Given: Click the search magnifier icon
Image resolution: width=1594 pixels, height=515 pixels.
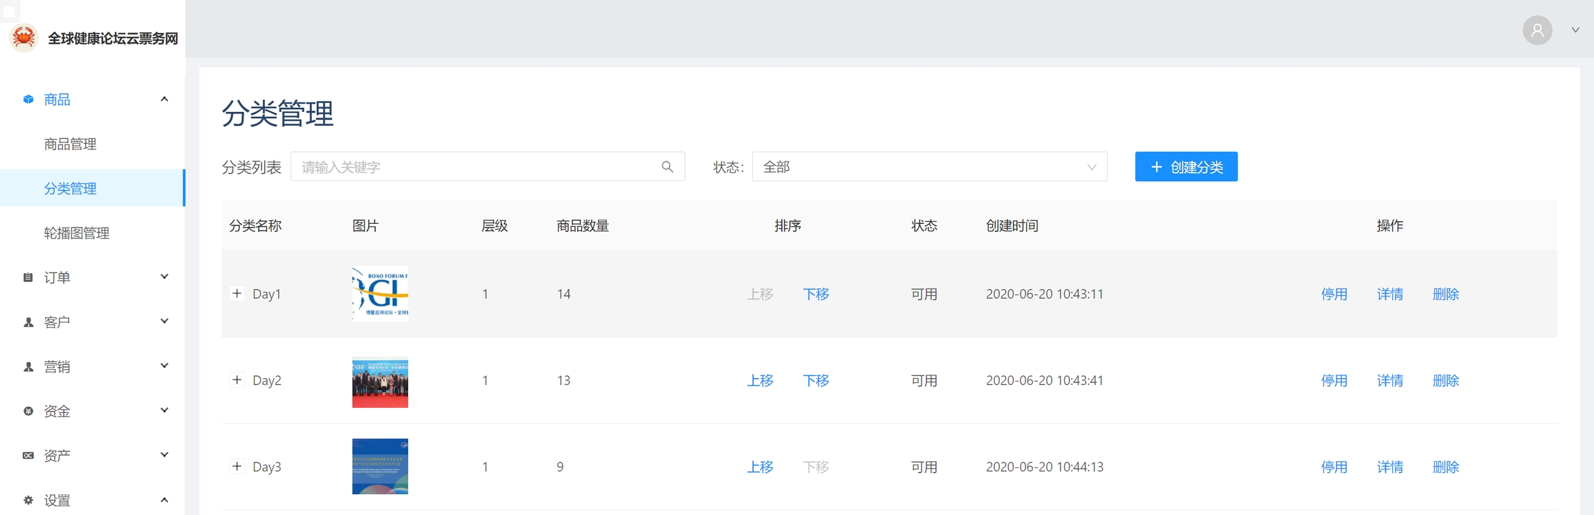Looking at the screenshot, I should point(667,167).
